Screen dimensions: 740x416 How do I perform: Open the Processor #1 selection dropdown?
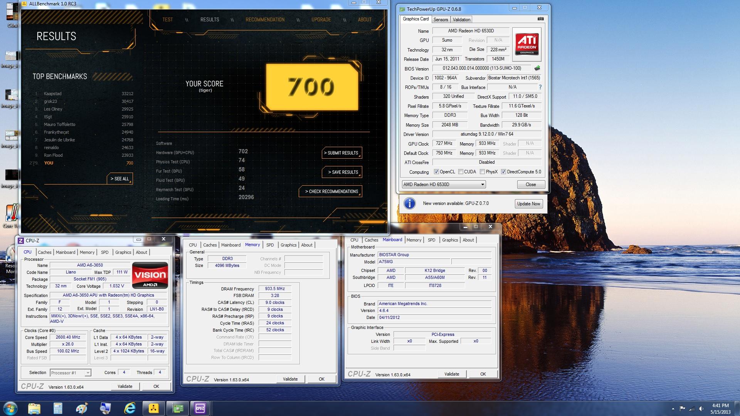70,372
